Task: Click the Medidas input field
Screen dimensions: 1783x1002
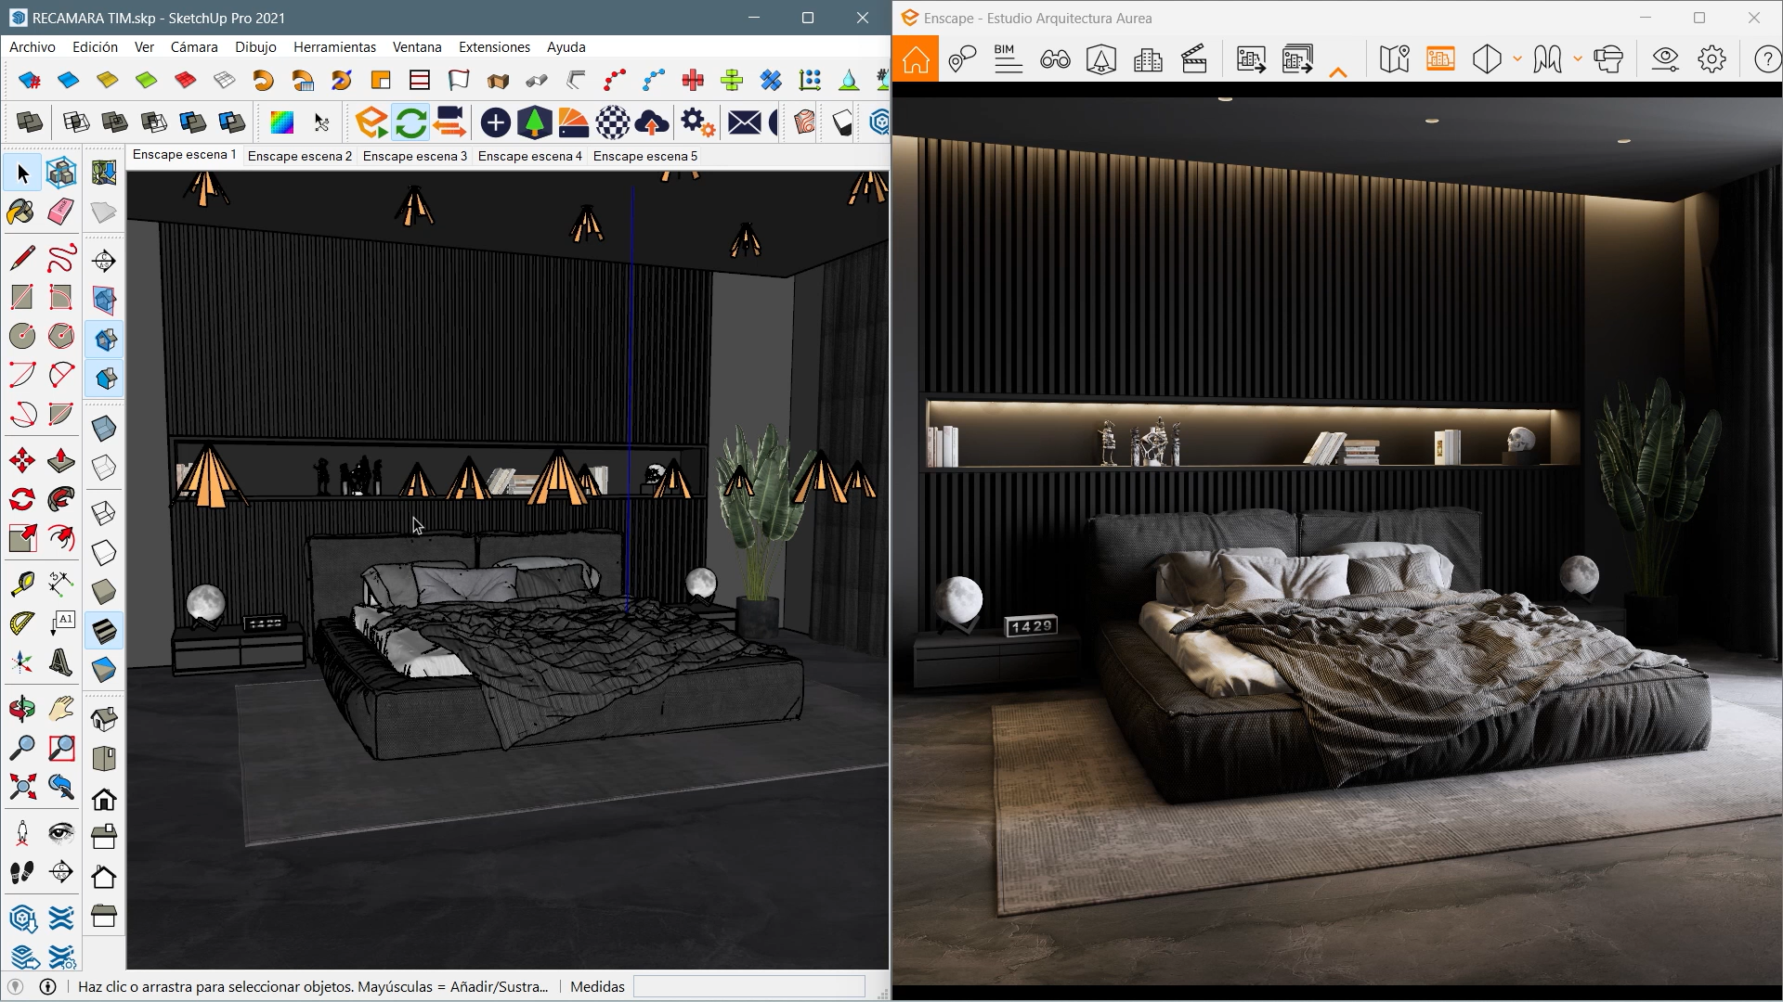Action: (x=748, y=986)
